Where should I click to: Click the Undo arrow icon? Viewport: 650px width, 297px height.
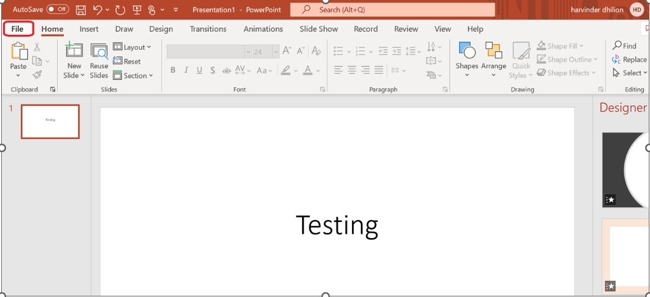click(x=97, y=10)
